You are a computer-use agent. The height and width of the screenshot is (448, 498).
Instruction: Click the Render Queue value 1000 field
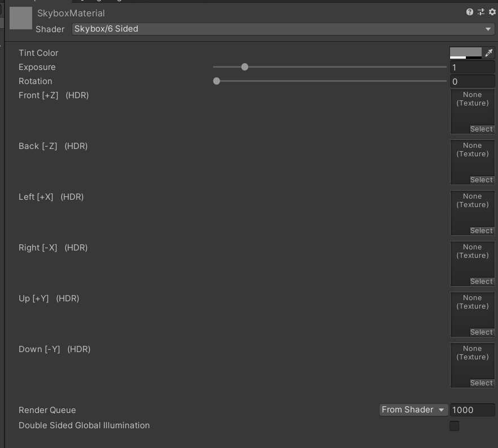pos(472,410)
